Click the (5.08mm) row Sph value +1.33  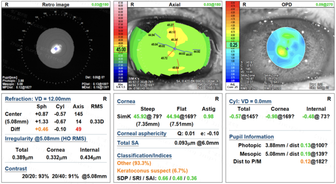pyautogui.click(x=42, y=122)
